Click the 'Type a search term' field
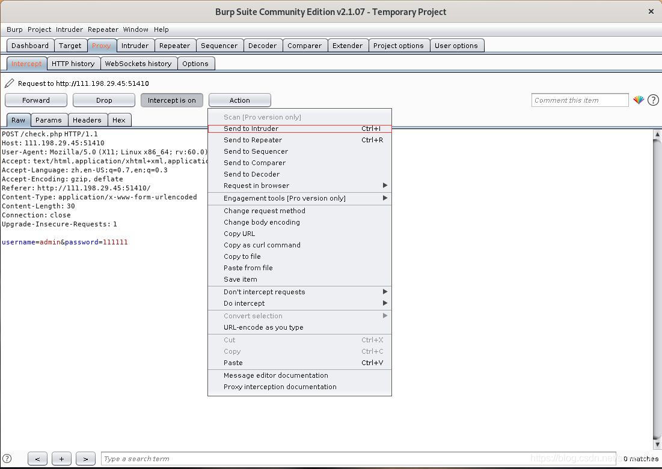662x469 pixels. pyautogui.click(x=358, y=458)
